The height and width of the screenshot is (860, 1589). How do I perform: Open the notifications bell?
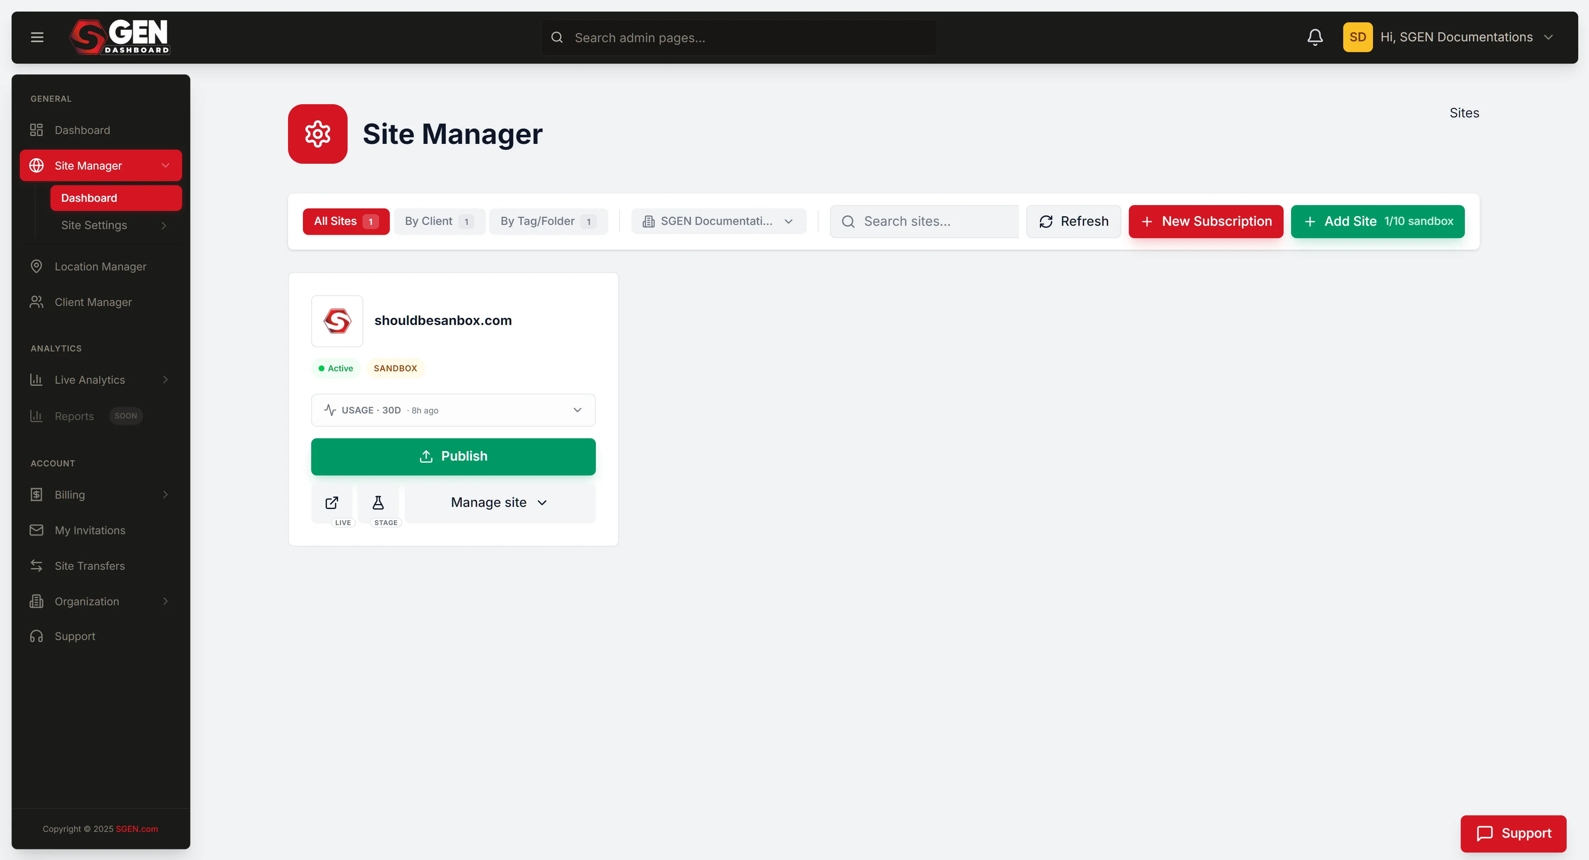click(1315, 37)
